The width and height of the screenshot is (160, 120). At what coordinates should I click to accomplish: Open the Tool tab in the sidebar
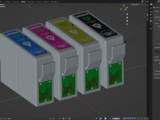(x=148, y=5)
